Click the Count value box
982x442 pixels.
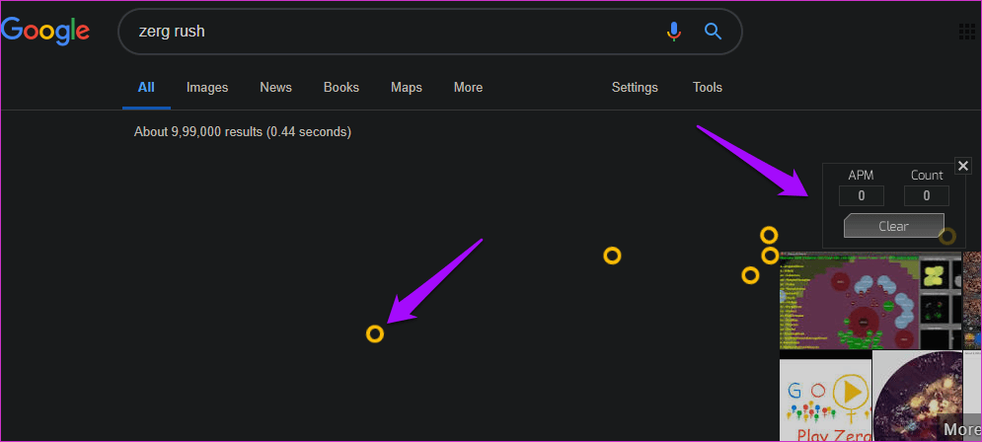click(927, 196)
